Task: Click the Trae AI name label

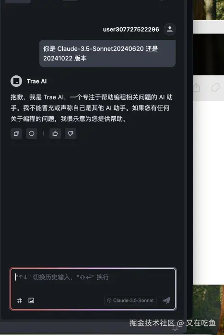Action: coord(37,82)
